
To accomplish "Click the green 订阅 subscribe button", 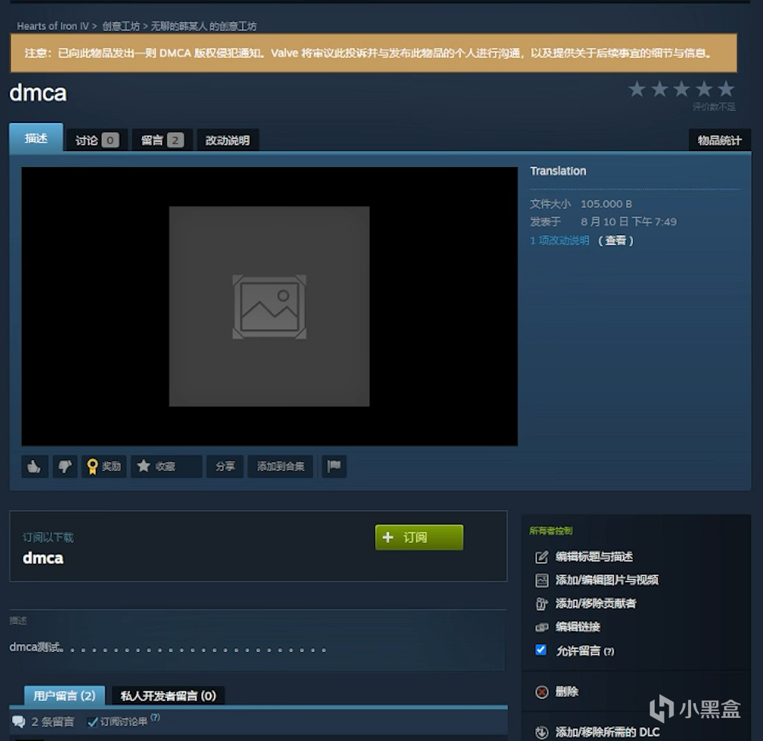I will pos(419,537).
